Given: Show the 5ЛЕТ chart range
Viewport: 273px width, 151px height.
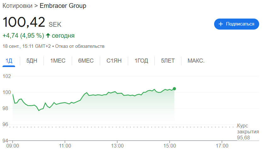Looking at the screenshot, I should 168,61.
